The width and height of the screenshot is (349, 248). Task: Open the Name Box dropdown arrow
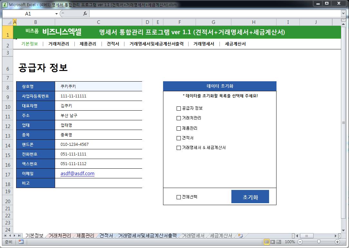point(56,14)
